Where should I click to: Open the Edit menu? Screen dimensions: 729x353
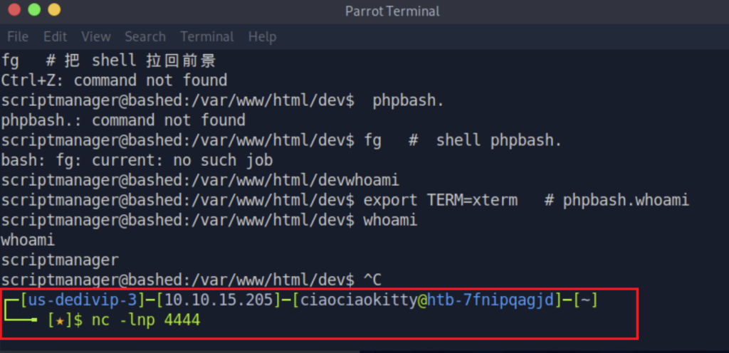(55, 37)
